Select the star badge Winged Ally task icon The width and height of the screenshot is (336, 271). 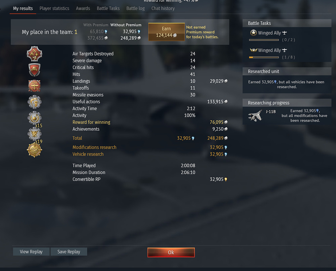(253, 33)
